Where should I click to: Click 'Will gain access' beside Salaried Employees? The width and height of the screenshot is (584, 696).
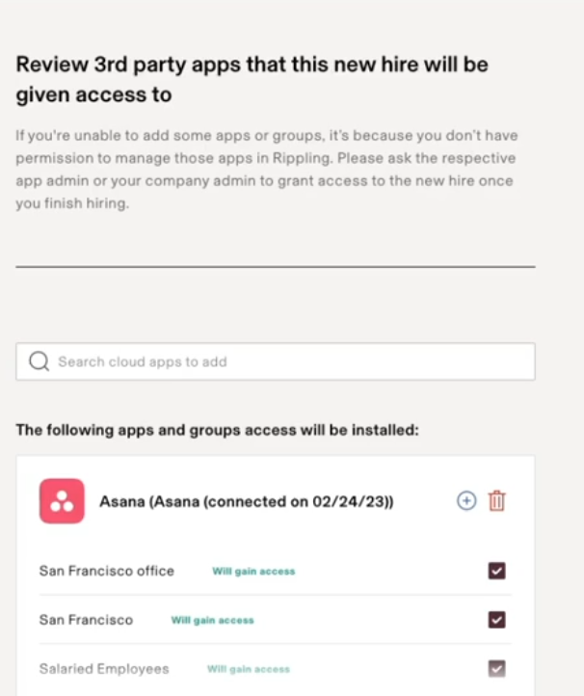(248, 668)
